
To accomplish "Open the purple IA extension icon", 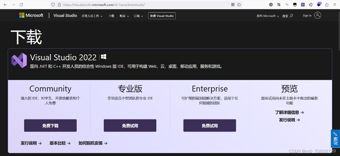I will (303, 5).
